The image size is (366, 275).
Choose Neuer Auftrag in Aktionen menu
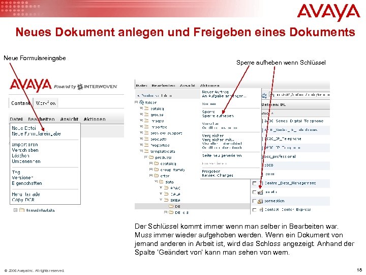[215, 92]
